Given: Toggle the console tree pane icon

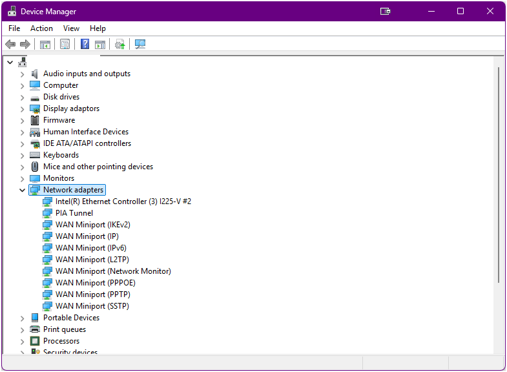Looking at the screenshot, I should click(45, 45).
